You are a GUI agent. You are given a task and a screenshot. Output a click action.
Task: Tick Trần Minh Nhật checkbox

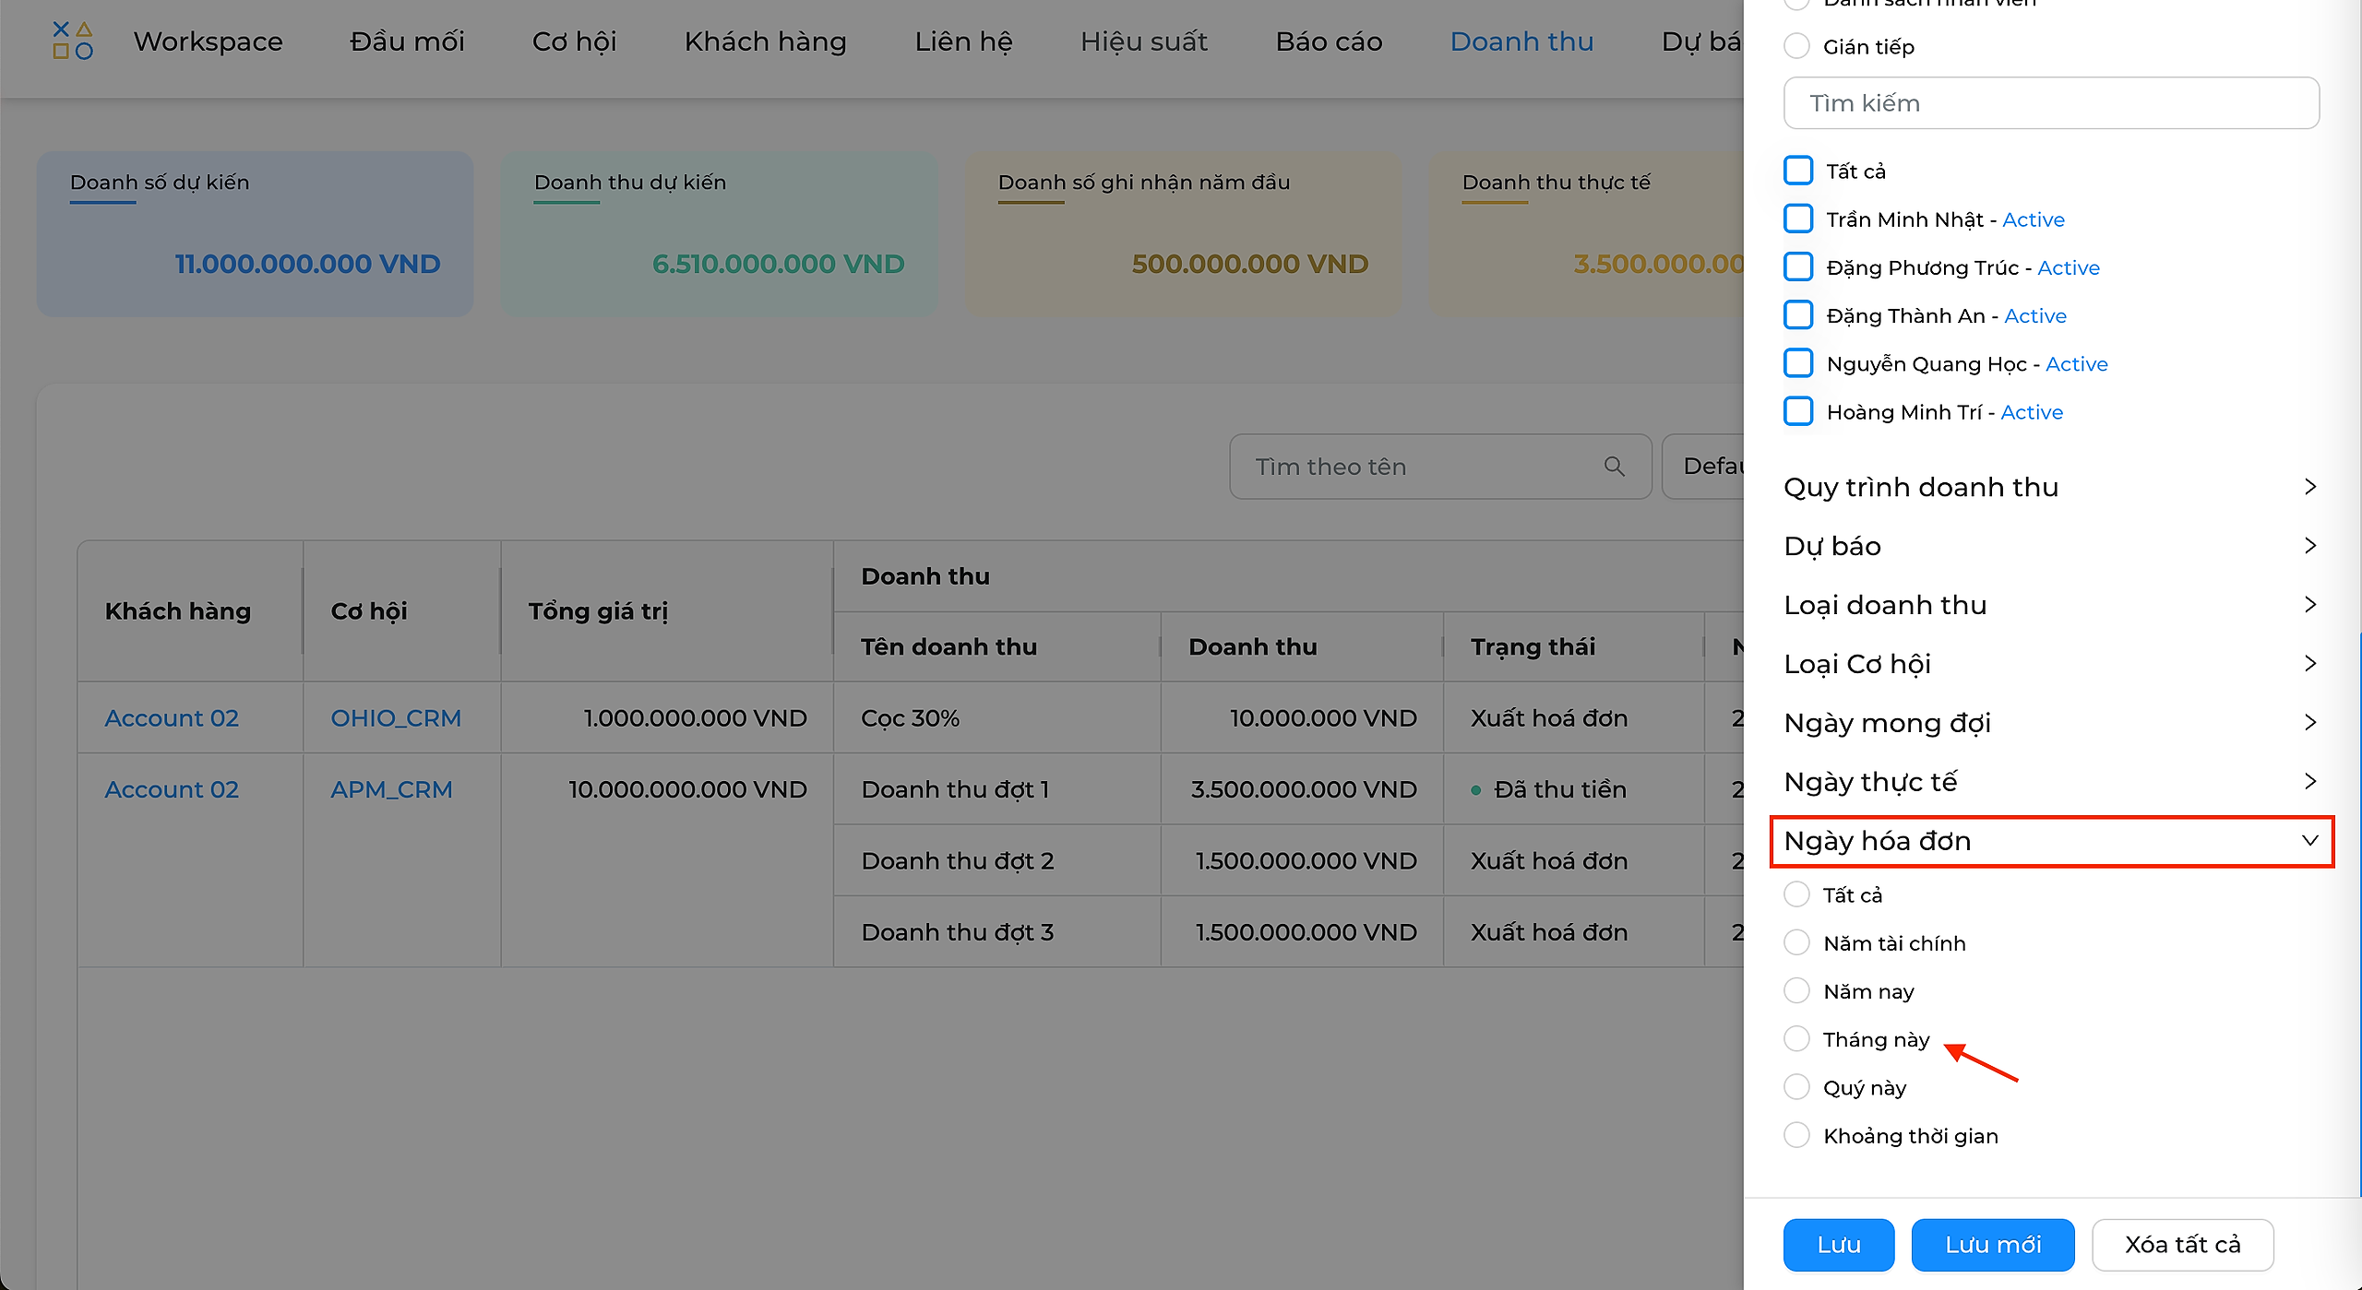[x=1798, y=219]
